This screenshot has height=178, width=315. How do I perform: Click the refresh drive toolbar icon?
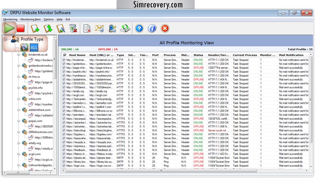[x=125, y=29]
